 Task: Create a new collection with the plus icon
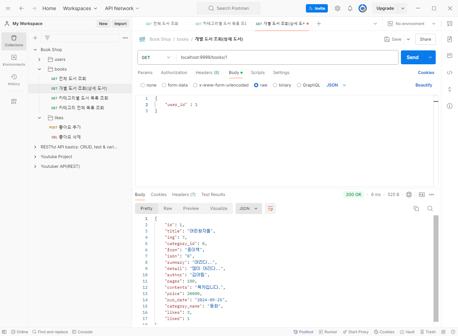pos(35,38)
